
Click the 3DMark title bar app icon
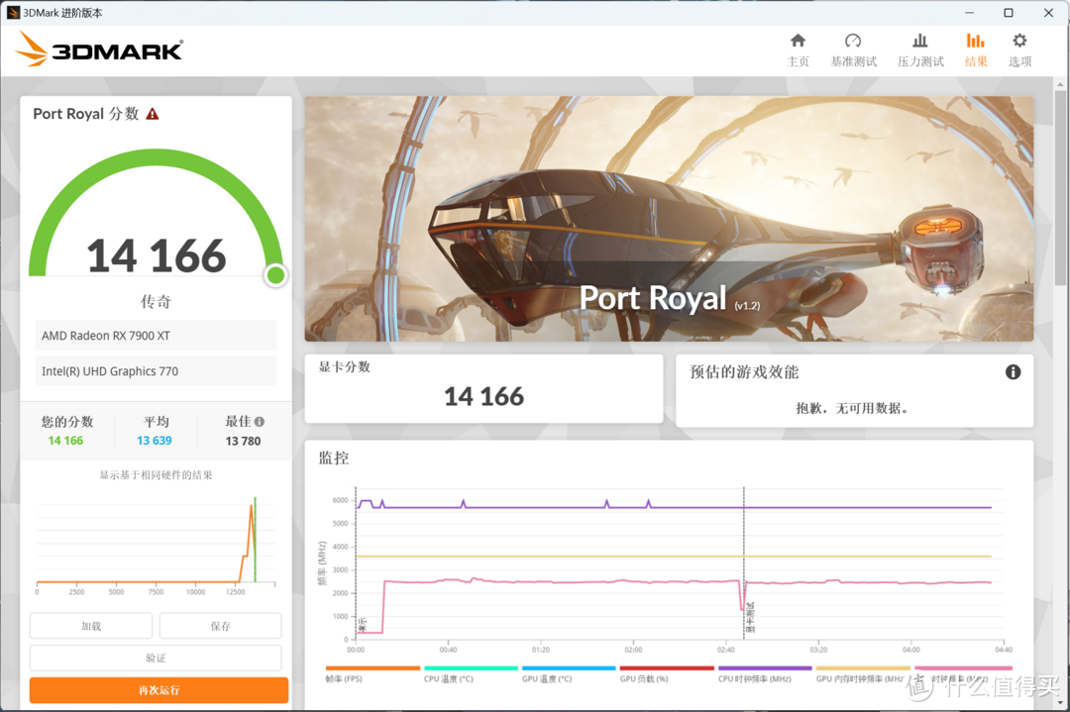13,13
